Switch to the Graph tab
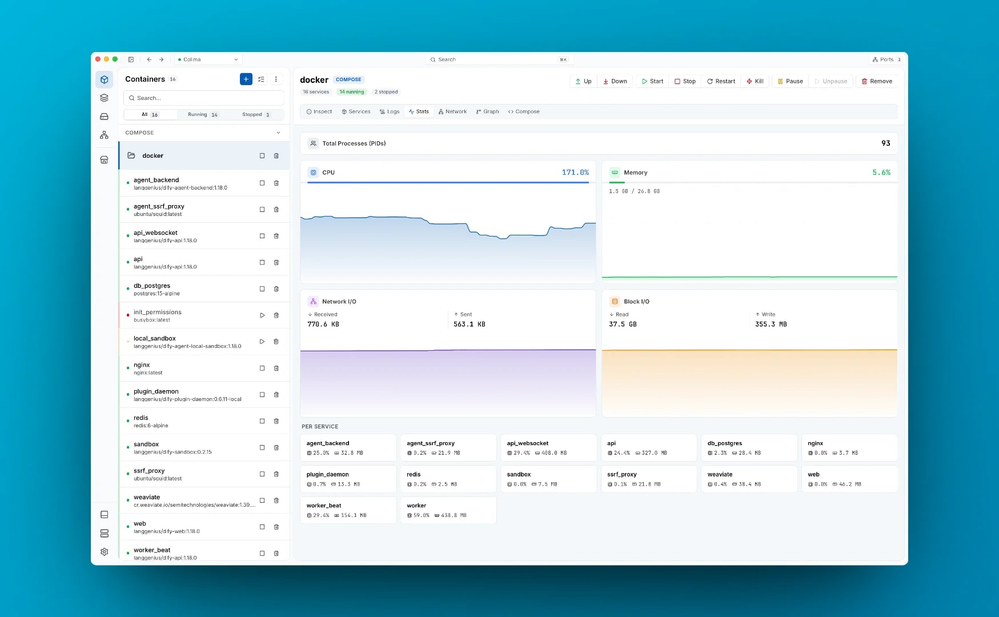This screenshot has height=617, width=999. pyautogui.click(x=487, y=112)
